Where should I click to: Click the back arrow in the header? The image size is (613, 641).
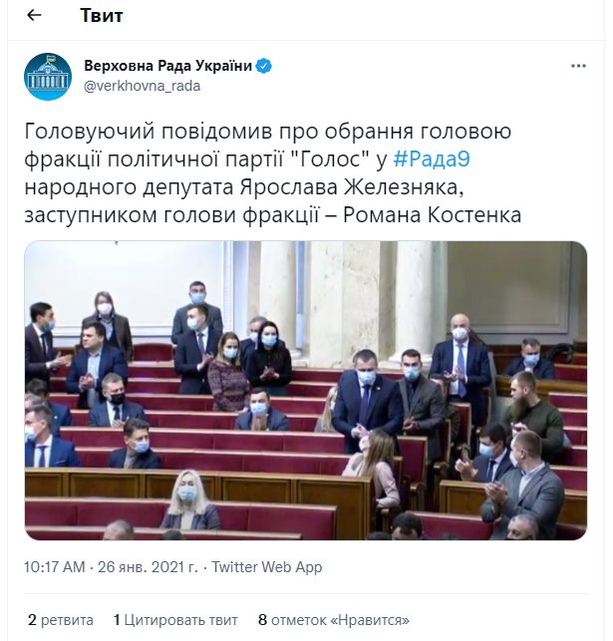point(34,16)
